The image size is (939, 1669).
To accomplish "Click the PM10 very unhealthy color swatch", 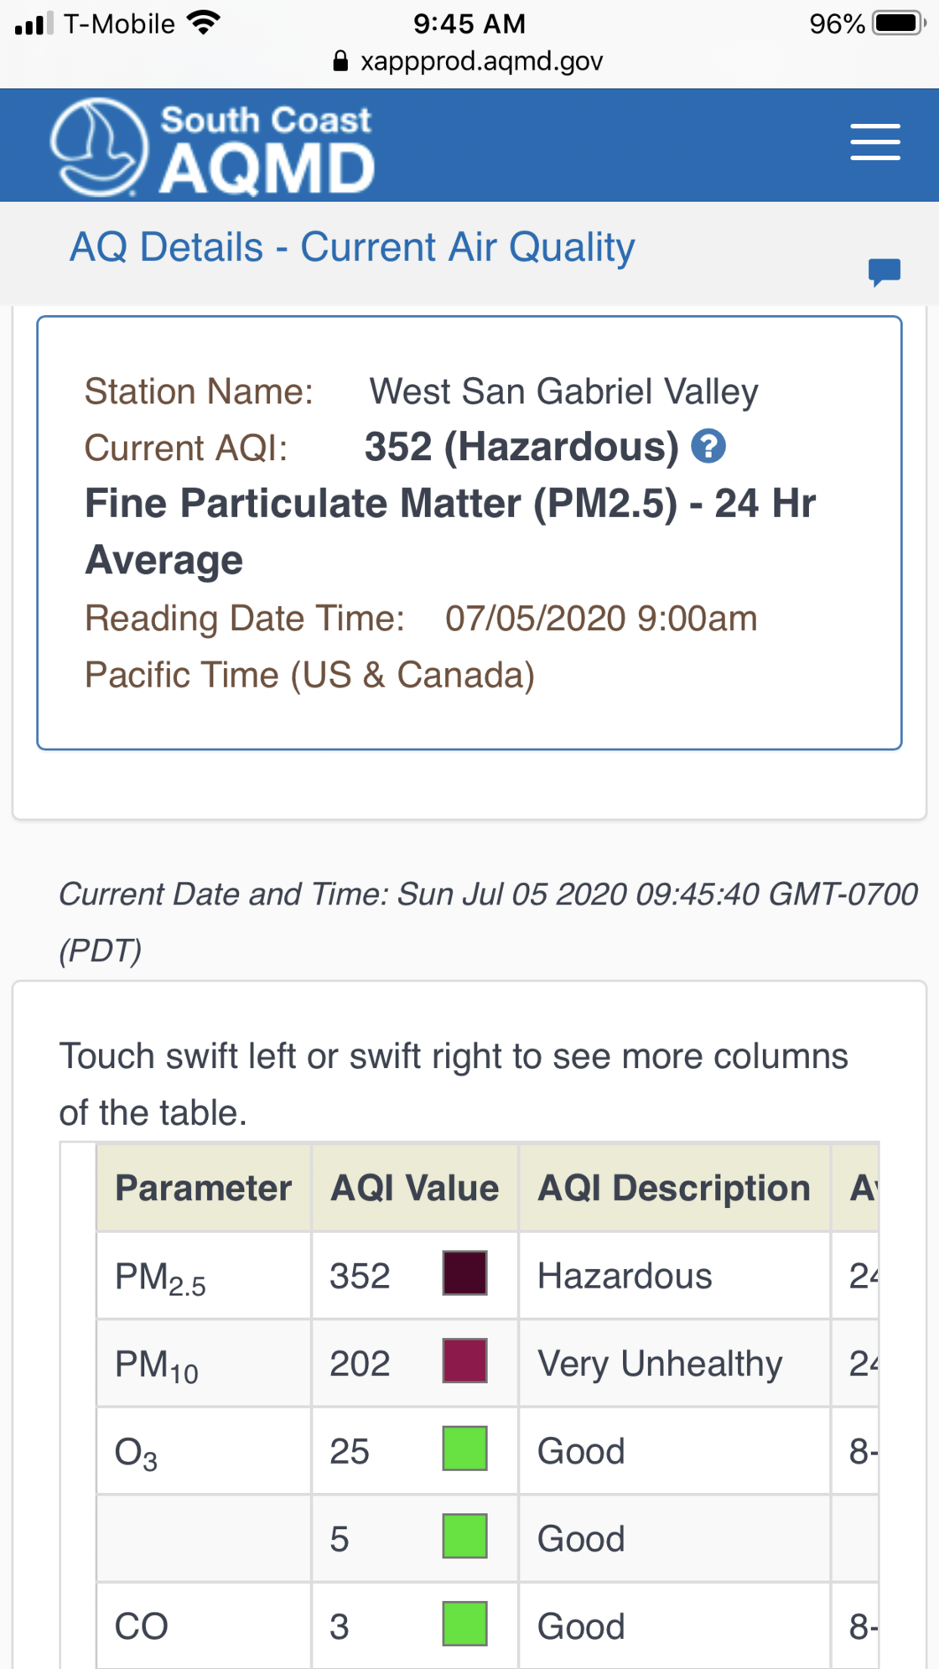I will point(464,1361).
